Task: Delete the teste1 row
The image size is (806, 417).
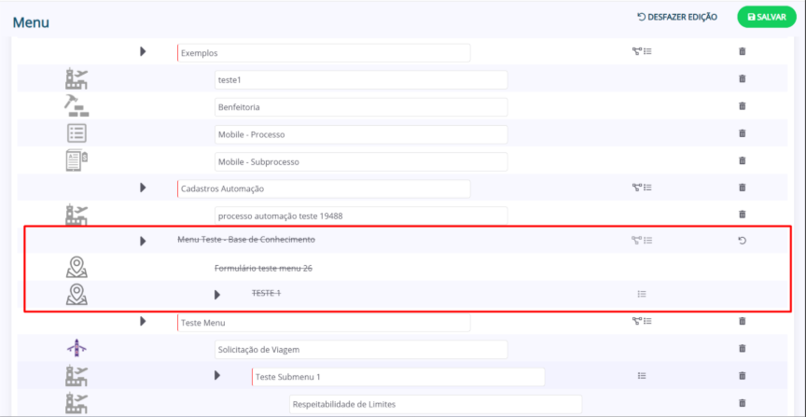Action: (x=742, y=78)
